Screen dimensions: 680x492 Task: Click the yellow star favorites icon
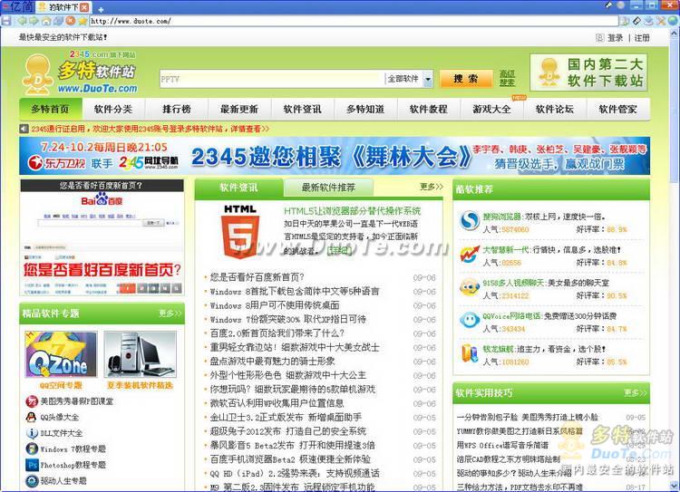[x=83, y=20]
